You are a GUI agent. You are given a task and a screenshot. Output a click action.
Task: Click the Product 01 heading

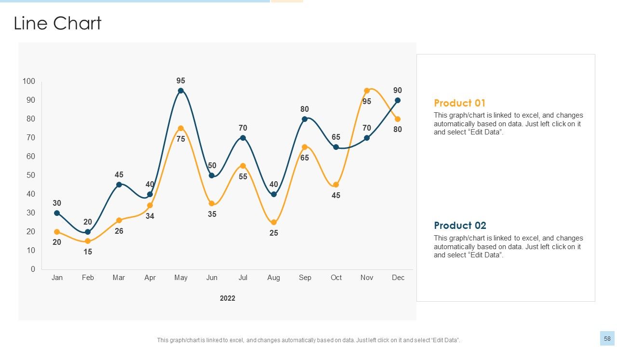[x=459, y=103]
